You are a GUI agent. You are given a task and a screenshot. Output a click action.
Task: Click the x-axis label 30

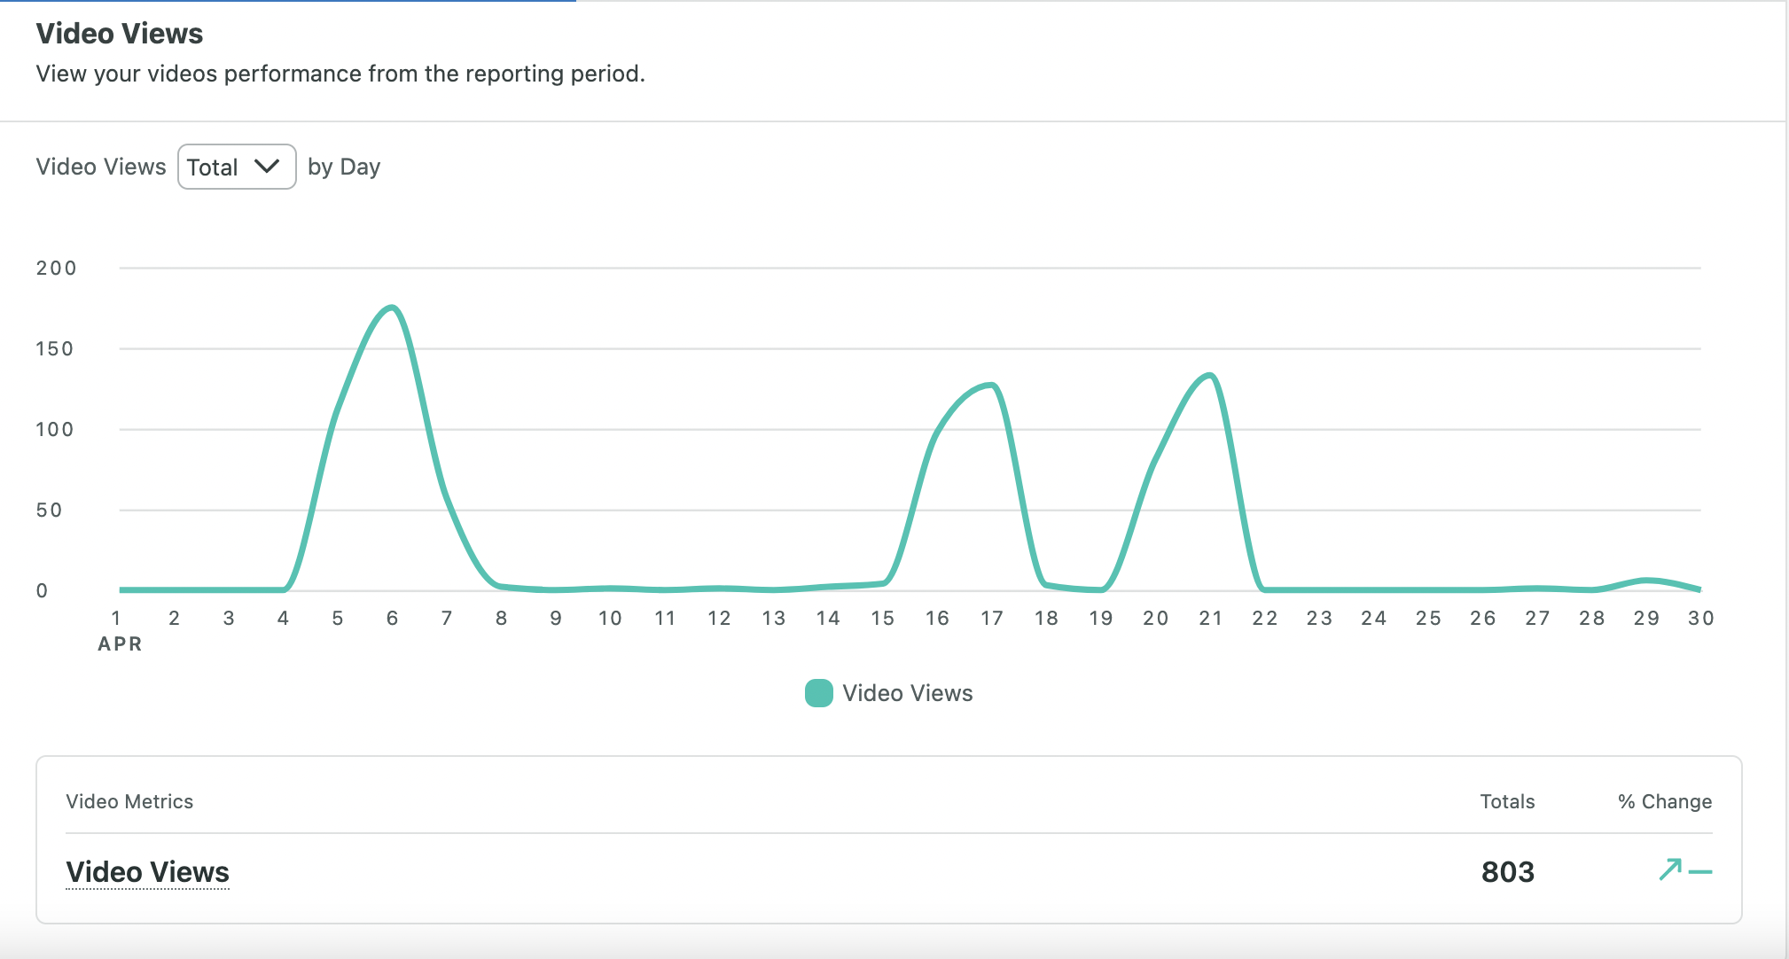pyautogui.click(x=1700, y=619)
